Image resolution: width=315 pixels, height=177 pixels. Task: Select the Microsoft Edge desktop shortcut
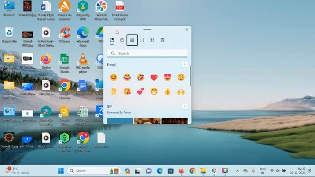83,37
